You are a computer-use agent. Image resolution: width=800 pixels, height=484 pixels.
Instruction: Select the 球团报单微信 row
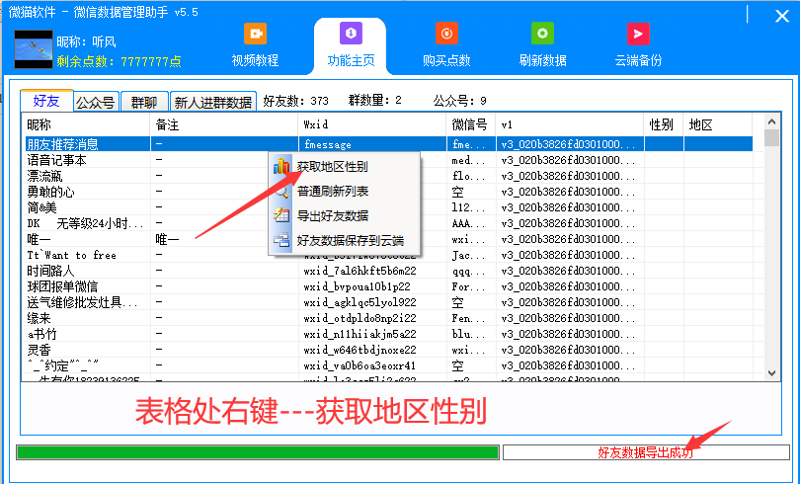click(388, 286)
